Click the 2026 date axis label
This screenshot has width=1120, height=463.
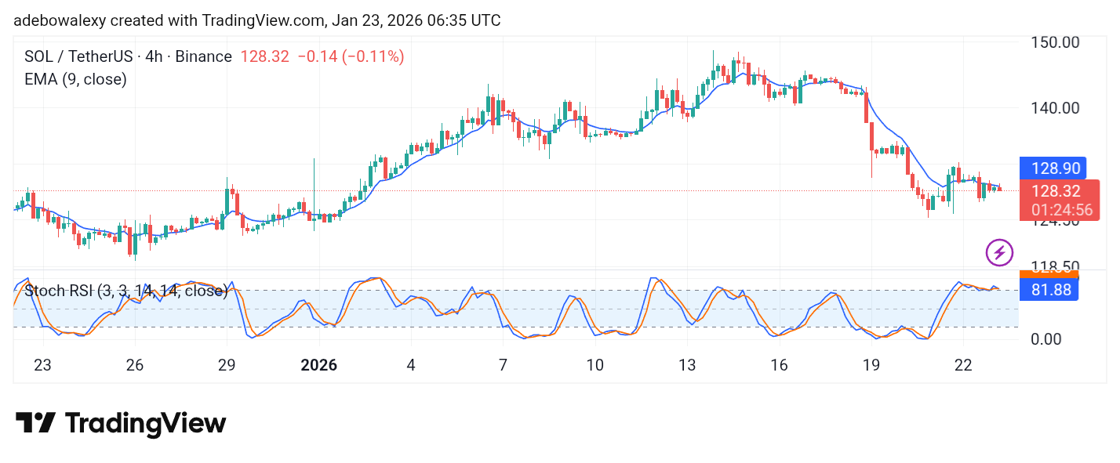319,366
